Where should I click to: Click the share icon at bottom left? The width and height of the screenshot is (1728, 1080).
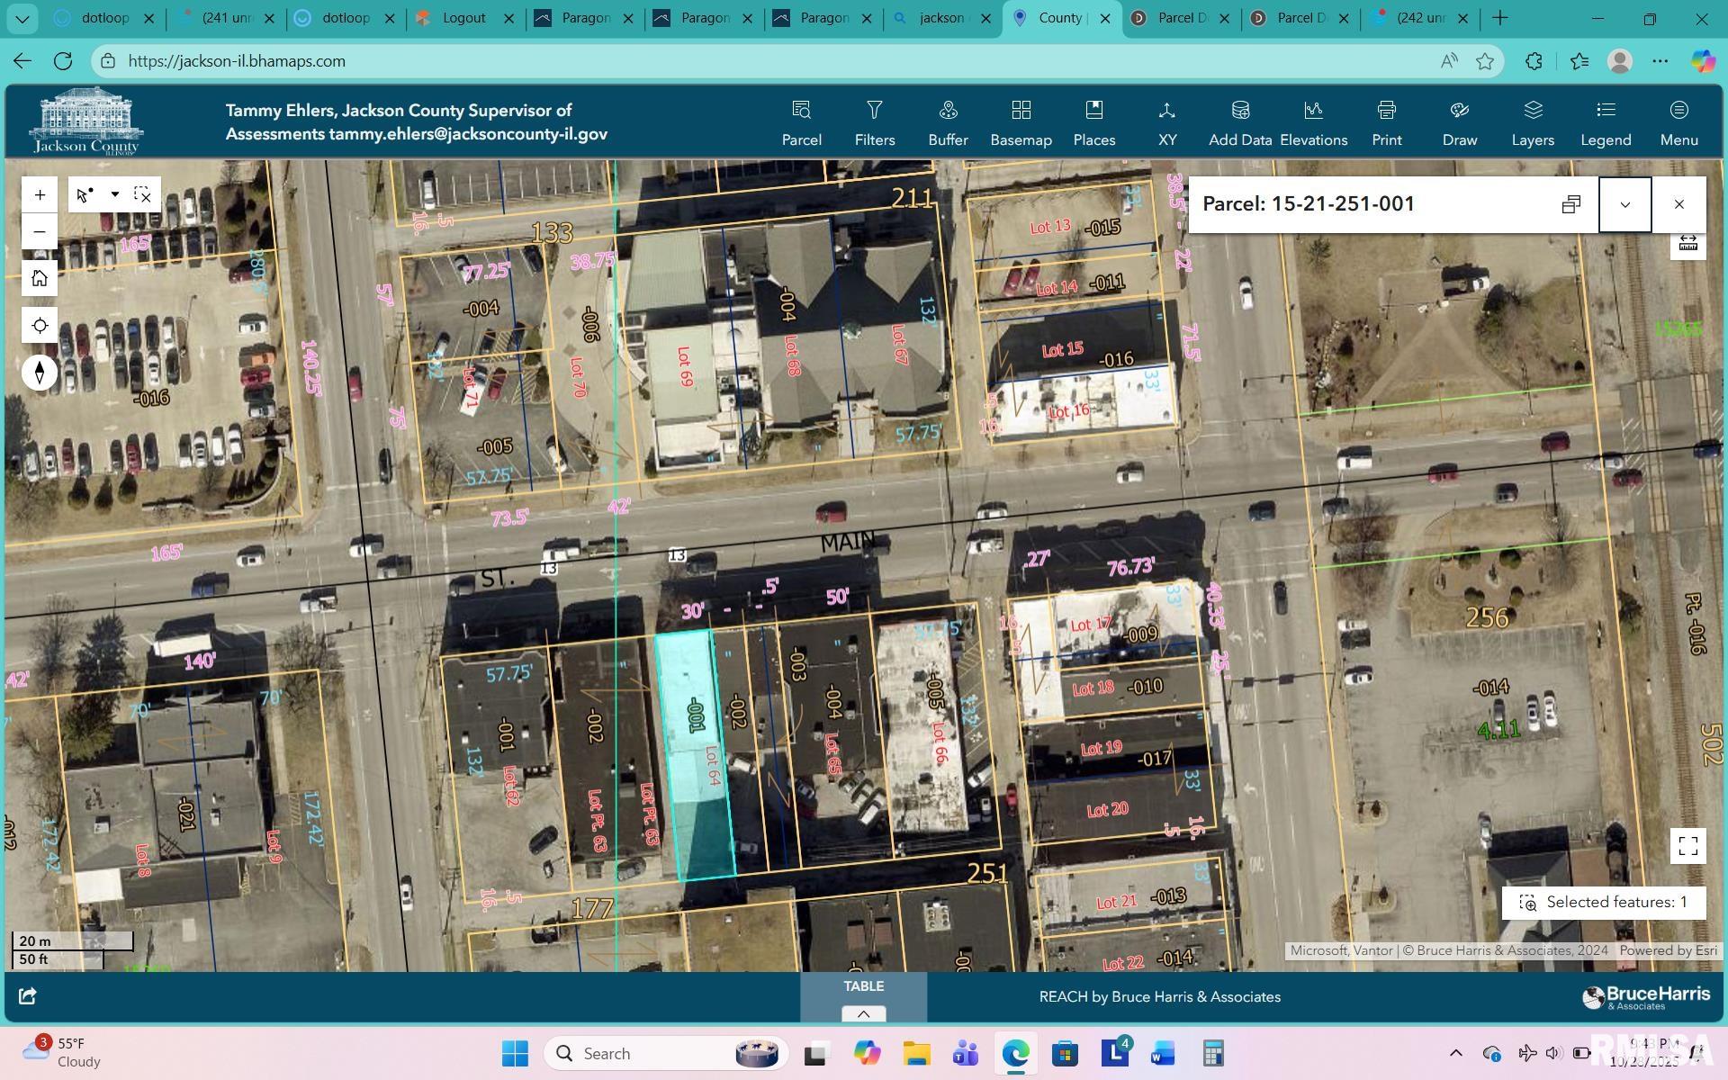(28, 996)
